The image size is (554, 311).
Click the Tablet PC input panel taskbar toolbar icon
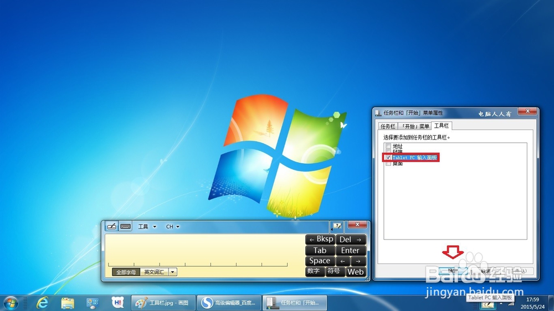[488, 305]
